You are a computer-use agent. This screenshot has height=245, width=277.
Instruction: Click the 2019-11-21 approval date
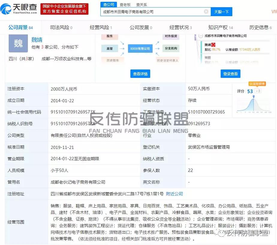(62, 147)
